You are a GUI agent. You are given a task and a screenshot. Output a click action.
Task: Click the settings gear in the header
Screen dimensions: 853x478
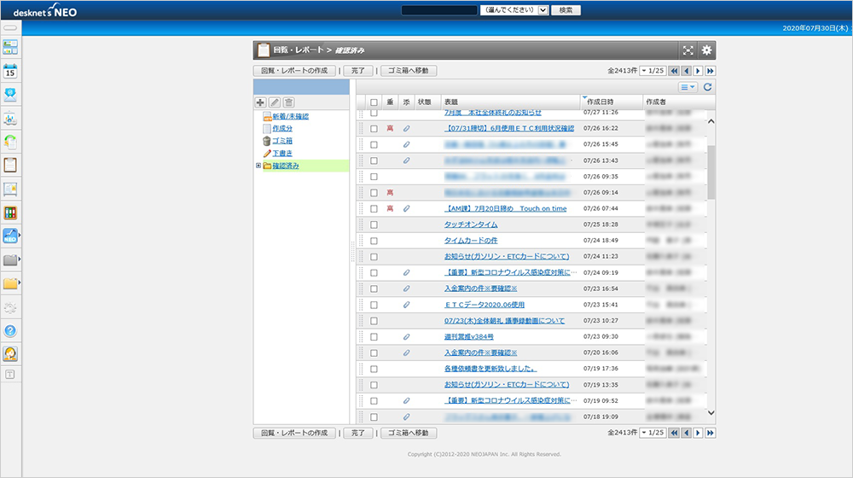click(x=706, y=50)
